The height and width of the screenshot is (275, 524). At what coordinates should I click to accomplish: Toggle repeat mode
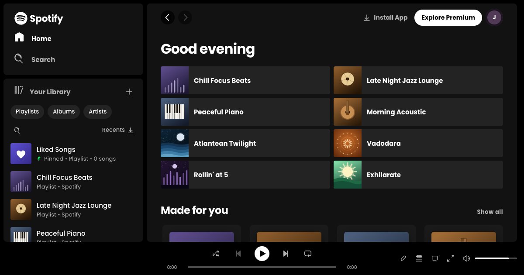[308, 254]
